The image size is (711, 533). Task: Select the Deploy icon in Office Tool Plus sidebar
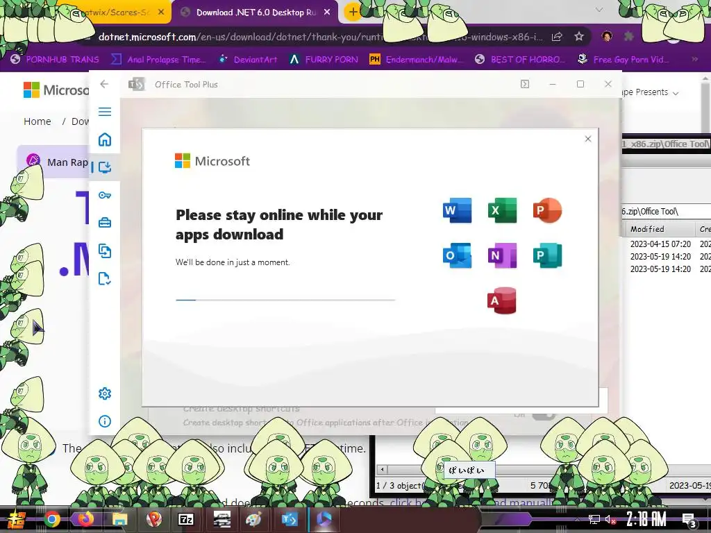(x=105, y=167)
